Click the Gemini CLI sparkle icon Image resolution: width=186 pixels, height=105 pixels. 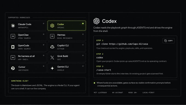52,68
